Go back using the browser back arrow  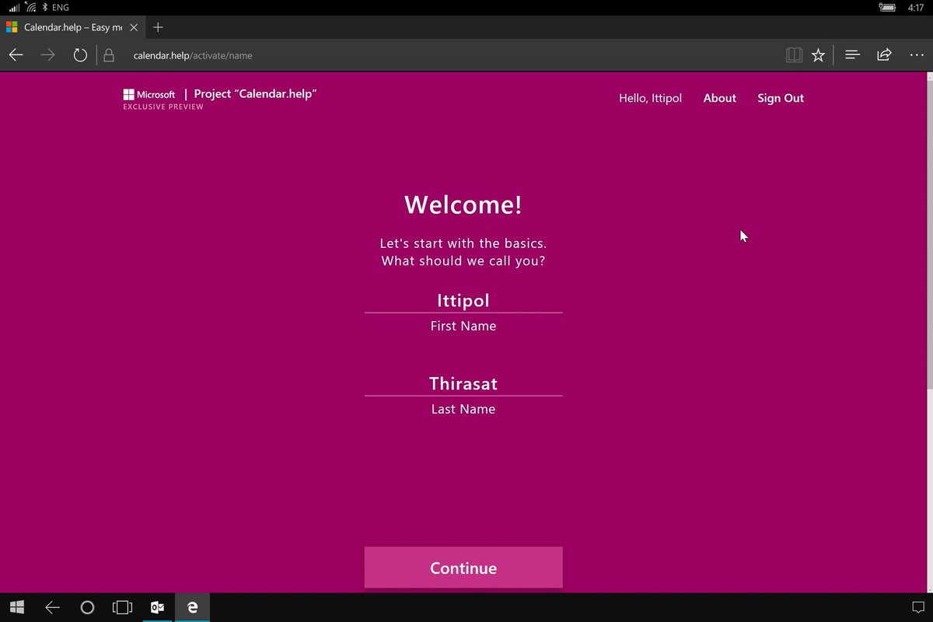[16, 55]
